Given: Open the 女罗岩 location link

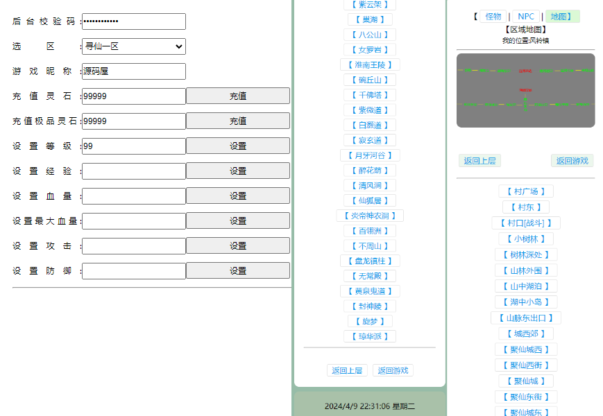Looking at the screenshot, I should tap(370, 50).
